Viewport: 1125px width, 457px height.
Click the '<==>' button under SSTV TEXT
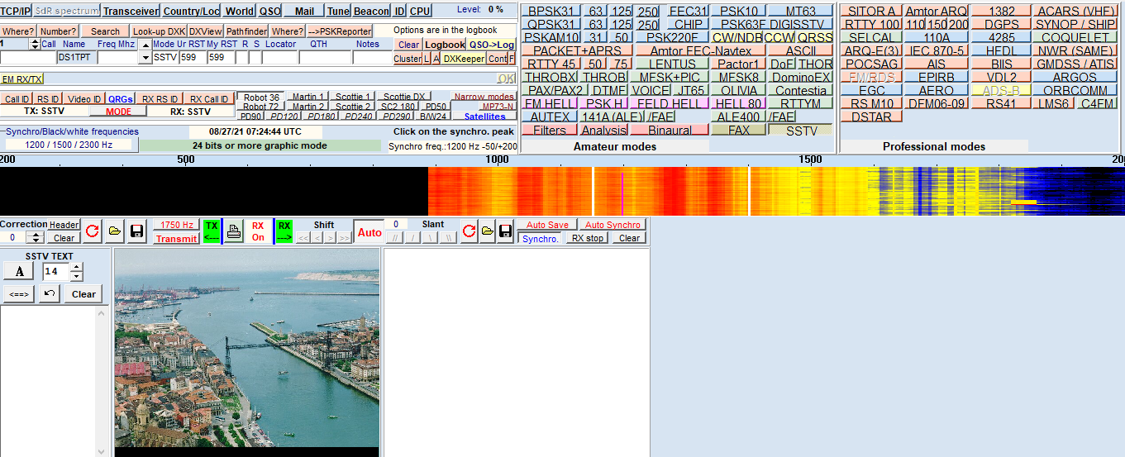click(18, 294)
